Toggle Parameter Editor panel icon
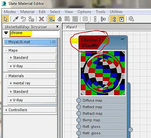This screenshot has width=151, height=138. click(x=121, y=19)
